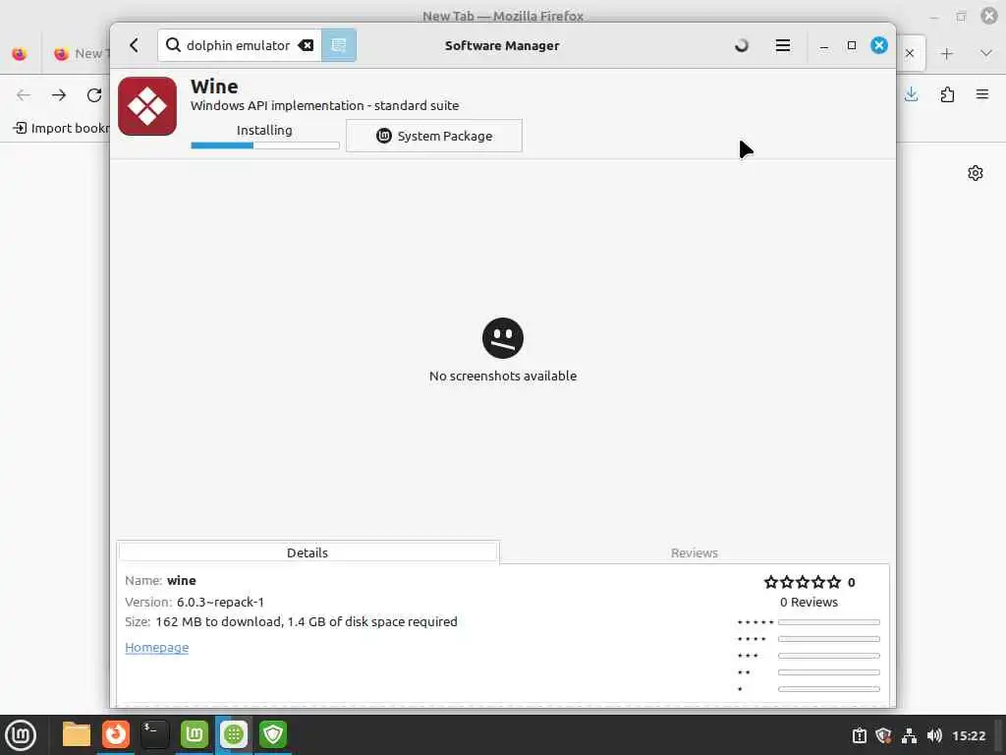The height and width of the screenshot is (755, 1006).
Task: Launch the Terminal from taskbar
Action: [x=155, y=735]
